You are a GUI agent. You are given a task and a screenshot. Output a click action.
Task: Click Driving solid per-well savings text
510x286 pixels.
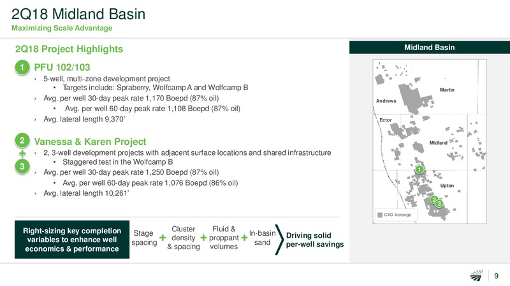315,240
